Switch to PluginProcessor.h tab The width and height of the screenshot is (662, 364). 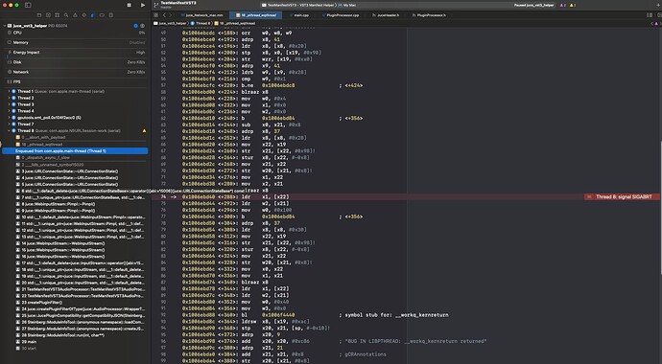pos(429,15)
